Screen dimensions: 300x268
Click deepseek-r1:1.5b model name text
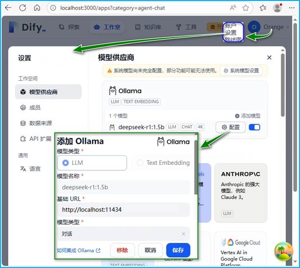pyautogui.click(x=141, y=127)
